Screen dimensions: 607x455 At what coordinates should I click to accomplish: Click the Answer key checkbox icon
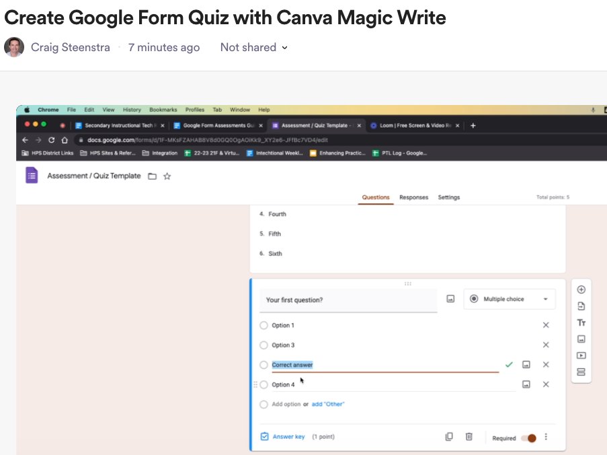[x=264, y=437]
